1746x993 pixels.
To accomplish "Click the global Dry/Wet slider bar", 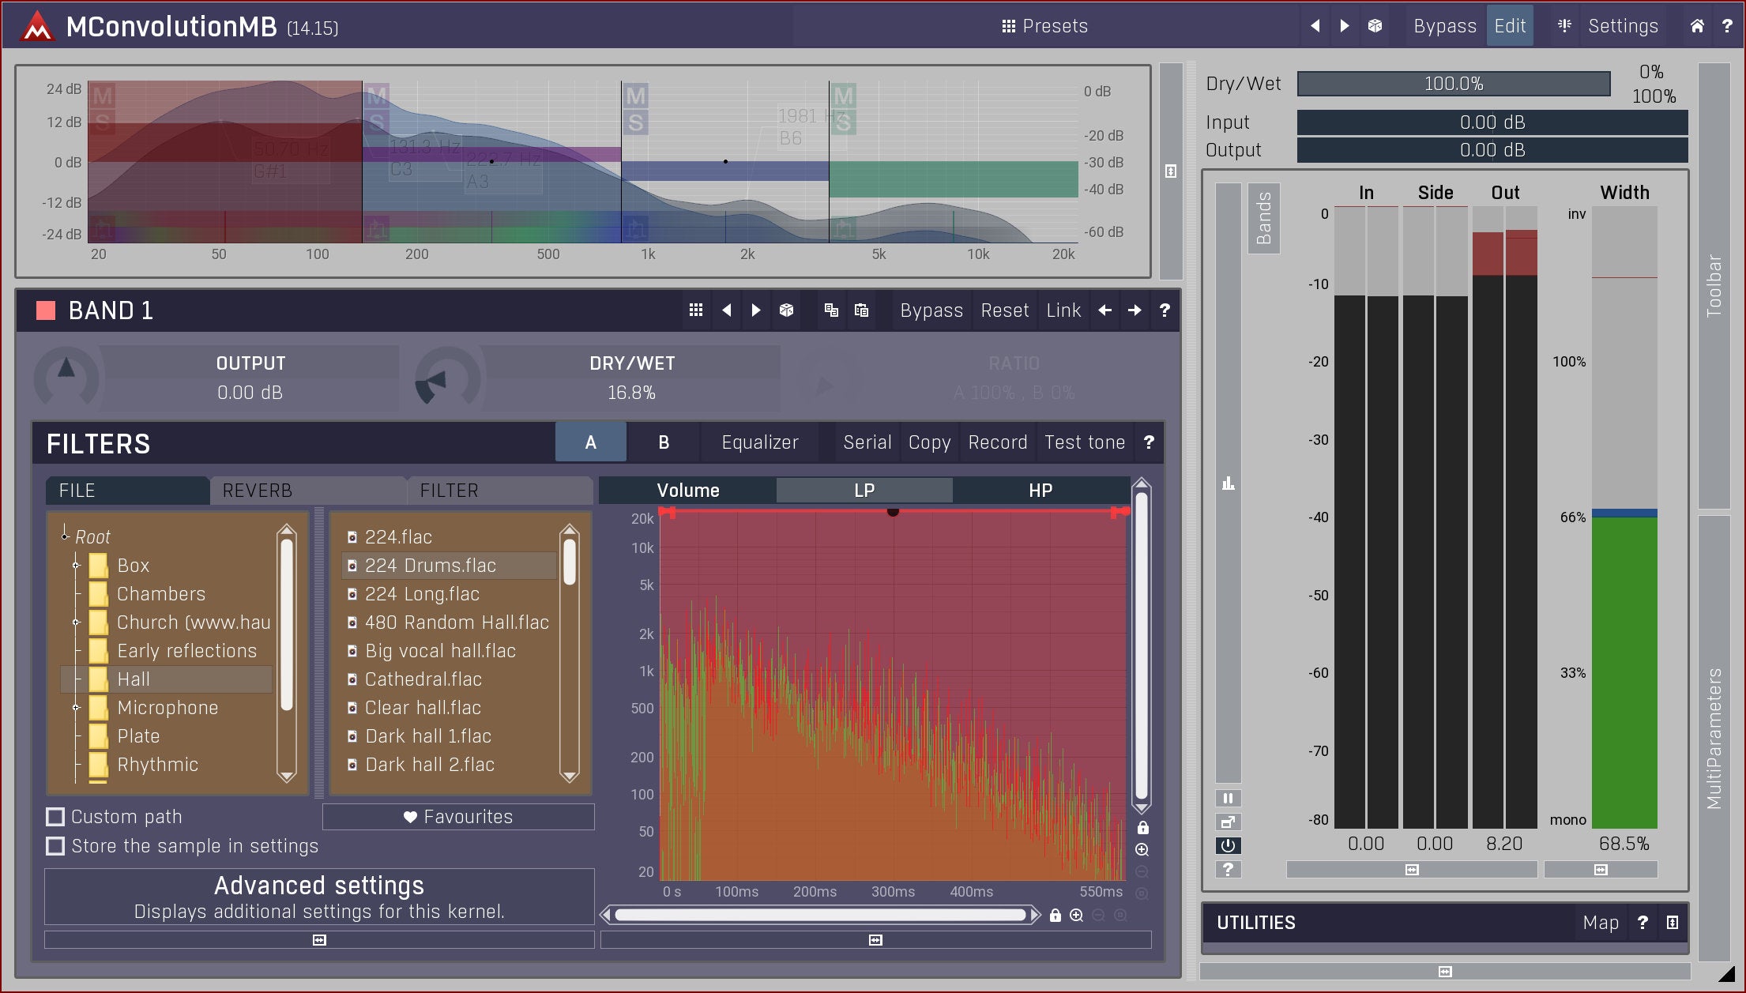I will [x=1453, y=84].
